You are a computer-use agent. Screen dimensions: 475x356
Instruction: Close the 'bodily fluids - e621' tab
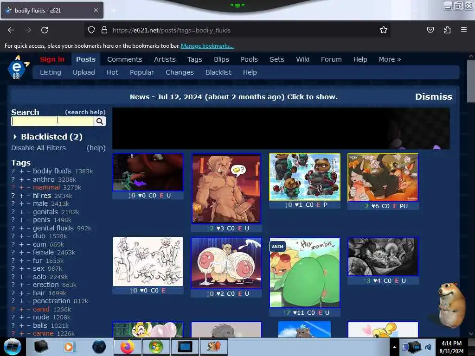[96, 10]
